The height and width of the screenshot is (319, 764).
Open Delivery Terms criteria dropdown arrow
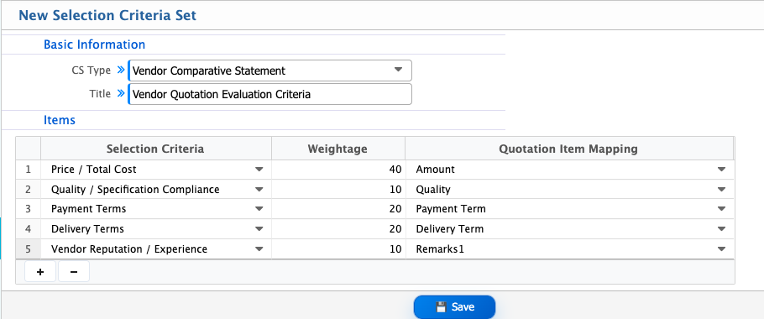[259, 229]
